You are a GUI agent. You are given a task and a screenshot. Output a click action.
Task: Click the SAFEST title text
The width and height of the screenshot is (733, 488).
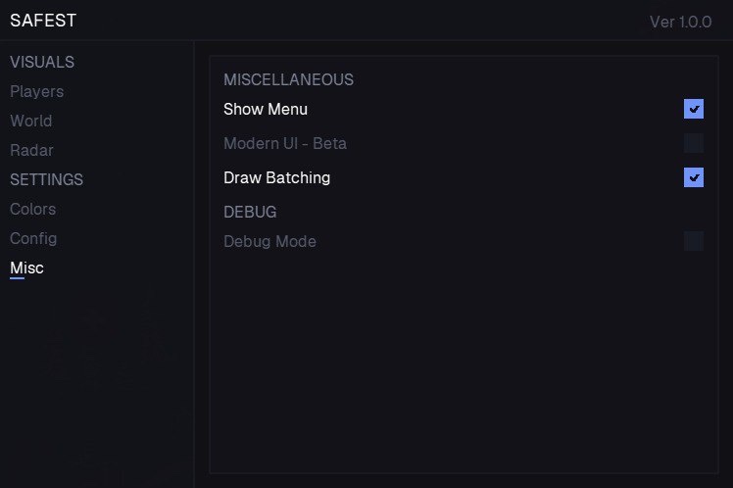pos(43,21)
